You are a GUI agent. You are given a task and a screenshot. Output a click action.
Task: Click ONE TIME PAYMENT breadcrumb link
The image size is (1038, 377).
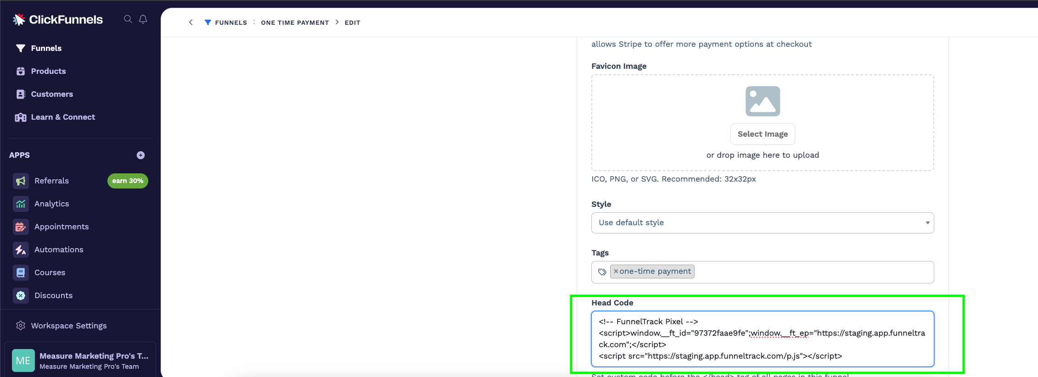point(295,22)
